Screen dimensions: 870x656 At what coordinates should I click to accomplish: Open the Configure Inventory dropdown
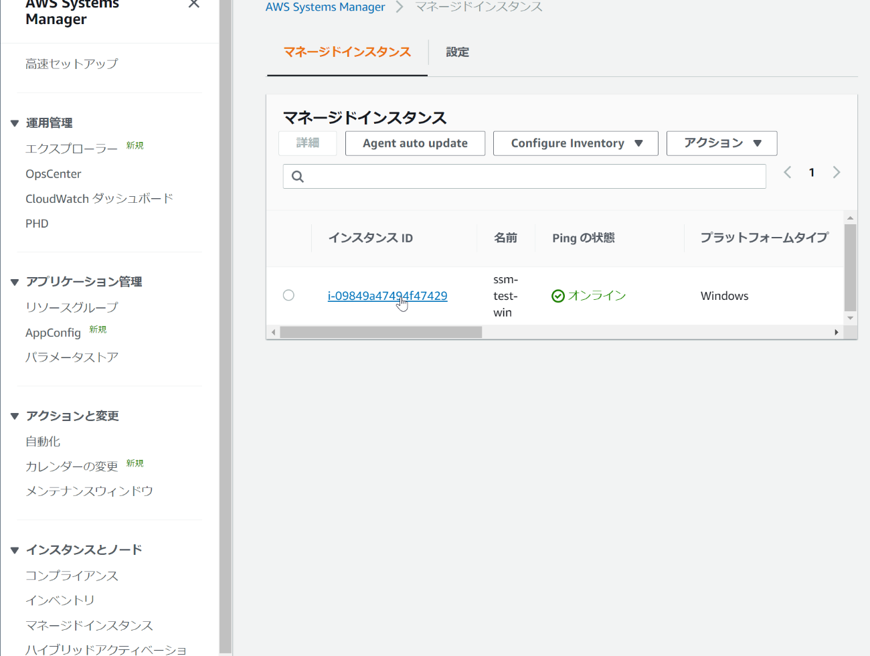[576, 143]
